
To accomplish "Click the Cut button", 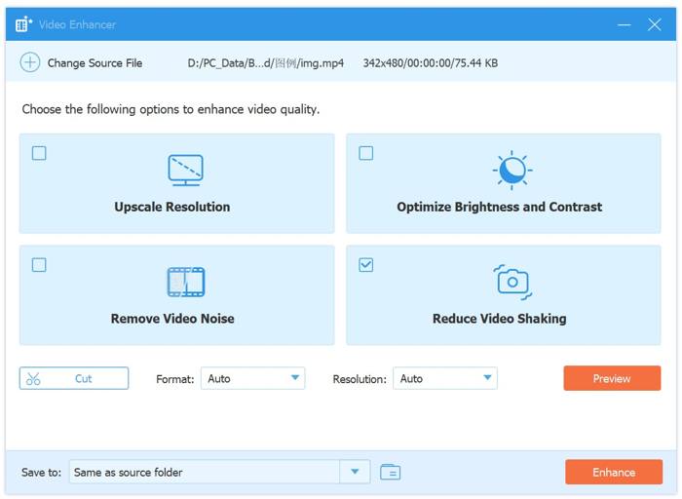I will pos(74,378).
